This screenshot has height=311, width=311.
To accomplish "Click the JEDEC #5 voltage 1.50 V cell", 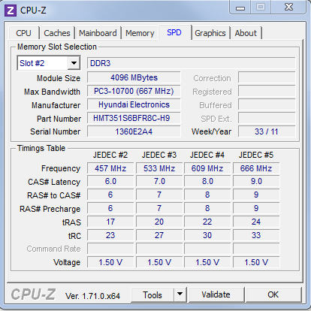I will click(256, 262).
